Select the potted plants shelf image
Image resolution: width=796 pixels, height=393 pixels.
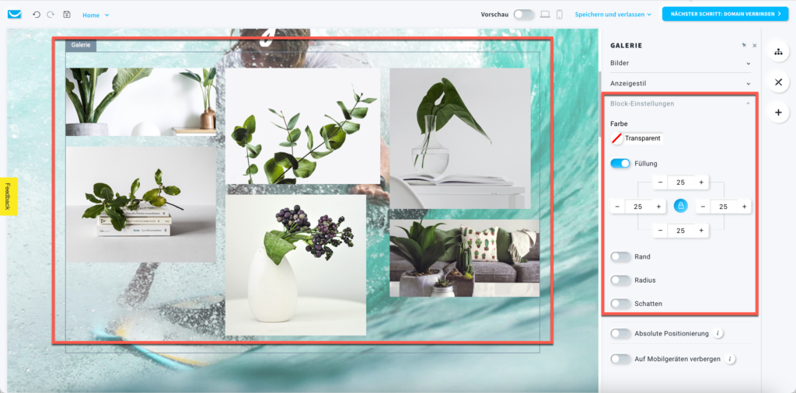pos(141,102)
